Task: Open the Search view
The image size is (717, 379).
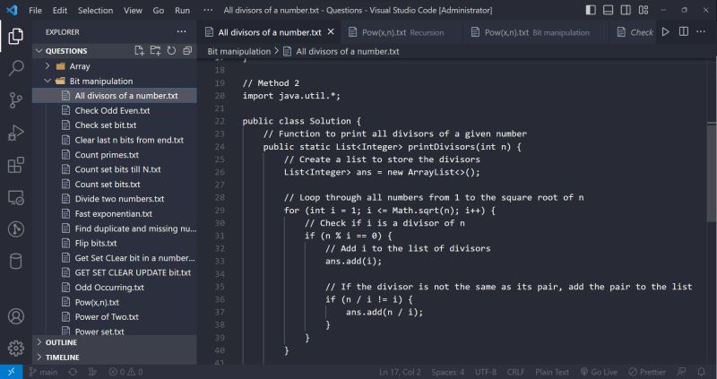Action: (15, 68)
